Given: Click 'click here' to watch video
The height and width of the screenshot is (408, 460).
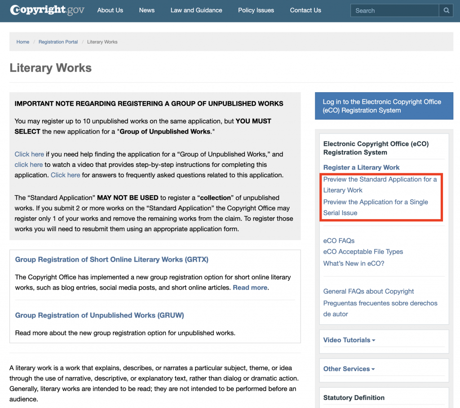Looking at the screenshot, I should tap(29, 165).
